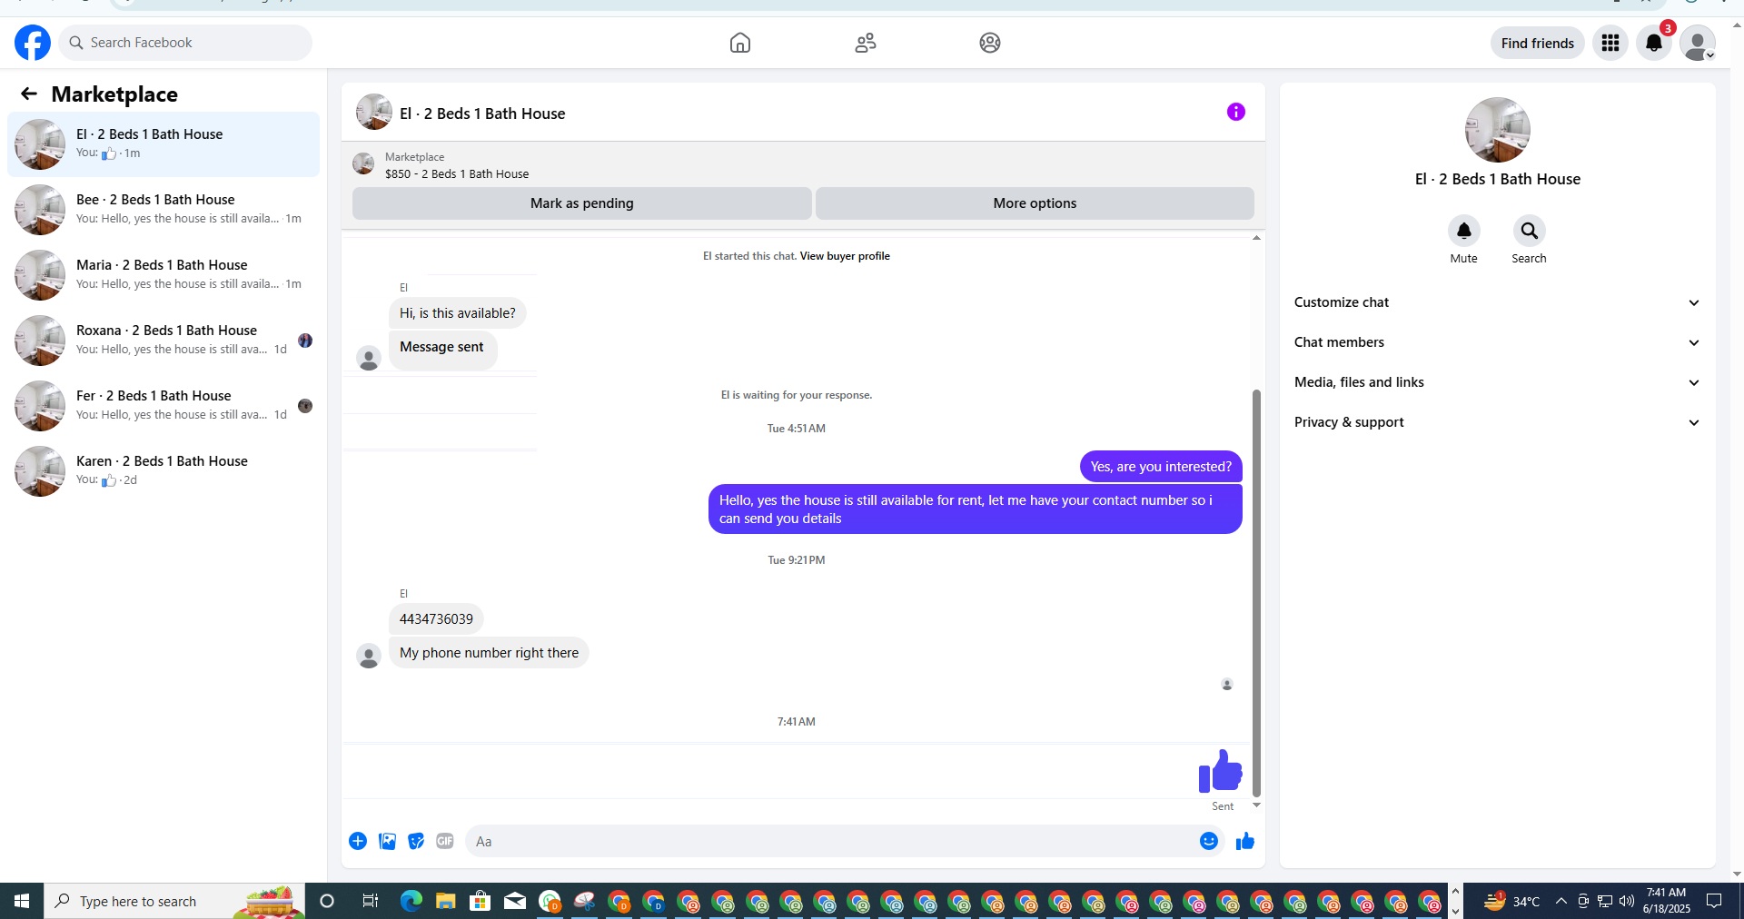Open Maria 2 Beds 1 Bath conversation
This screenshot has width=1744, height=919.
163,275
